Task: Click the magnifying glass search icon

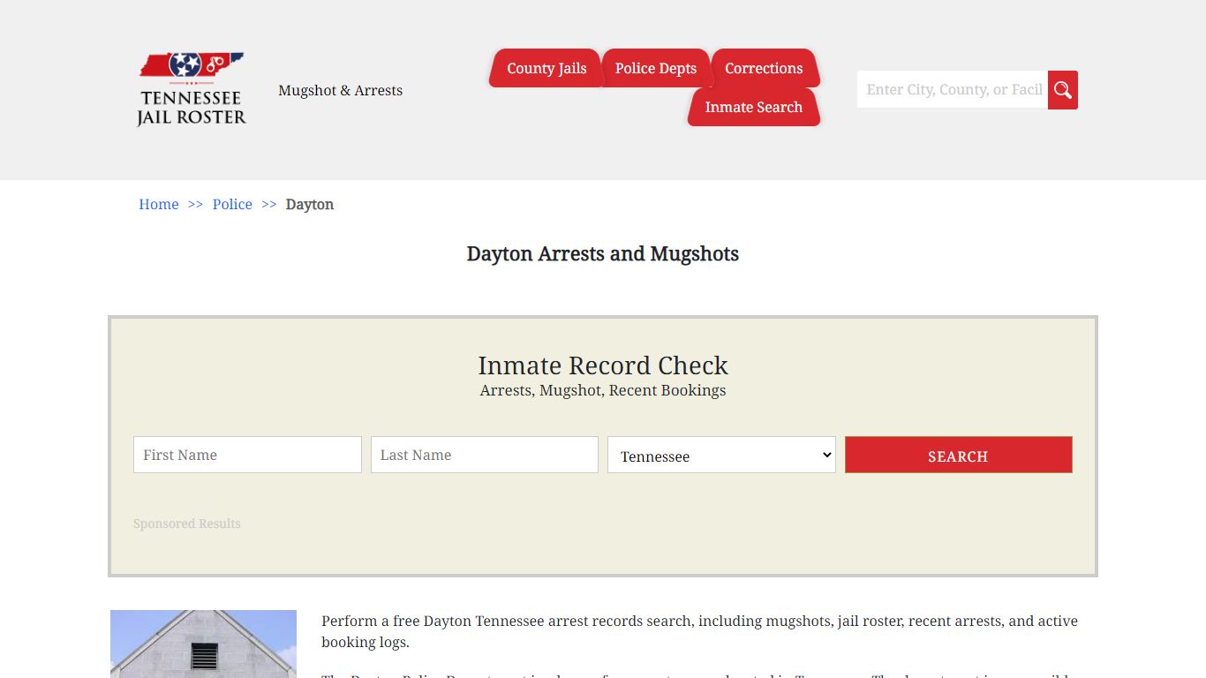Action: click(1063, 90)
